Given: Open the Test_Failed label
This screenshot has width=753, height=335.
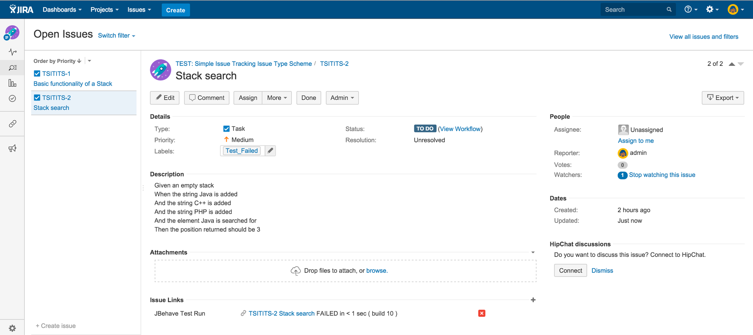Looking at the screenshot, I should (241, 151).
